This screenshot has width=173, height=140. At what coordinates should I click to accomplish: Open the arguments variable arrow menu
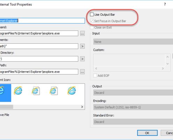pos(82,46)
